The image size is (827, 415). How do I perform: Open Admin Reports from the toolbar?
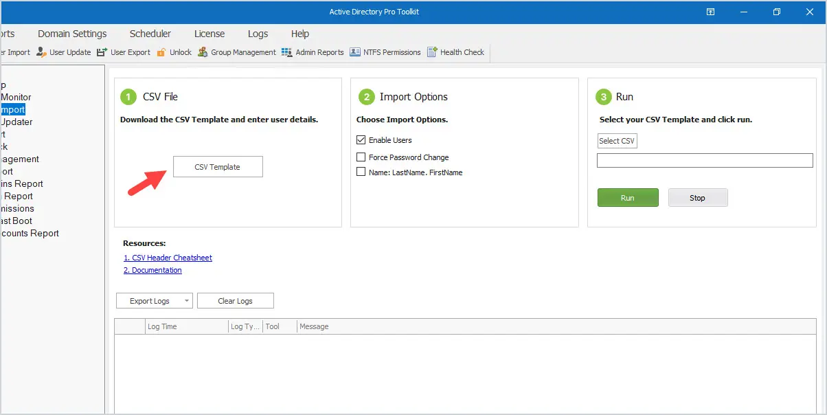pyautogui.click(x=313, y=52)
